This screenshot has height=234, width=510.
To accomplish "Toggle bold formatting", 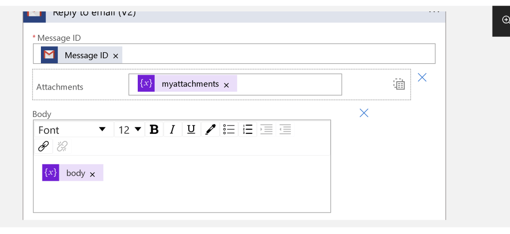I will [154, 129].
